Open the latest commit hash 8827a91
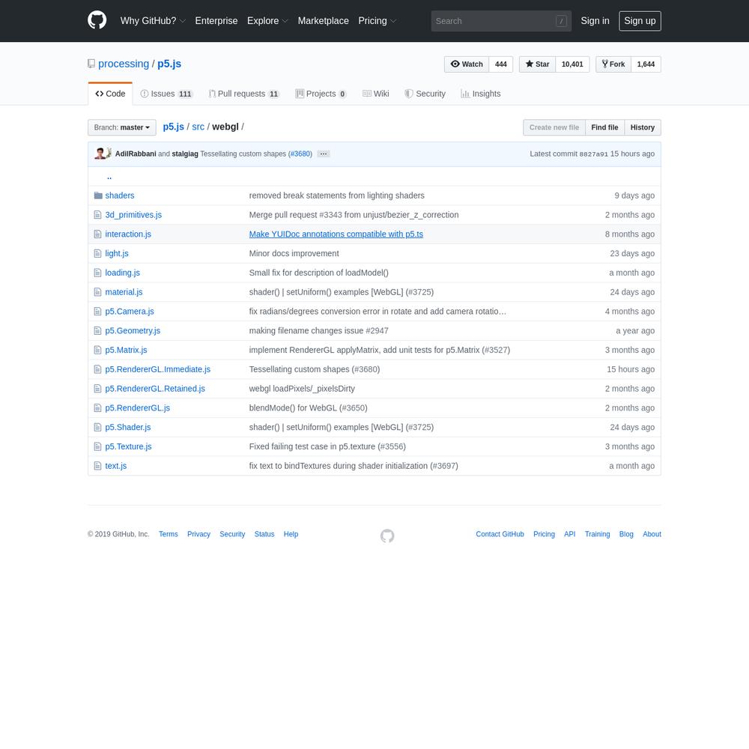Viewport: 749px width, 749px height. pyautogui.click(x=594, y=154)
